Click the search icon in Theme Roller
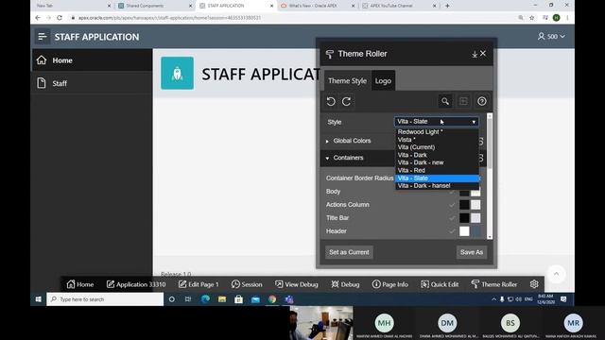605x340 pixels. (x=445, y=101)
